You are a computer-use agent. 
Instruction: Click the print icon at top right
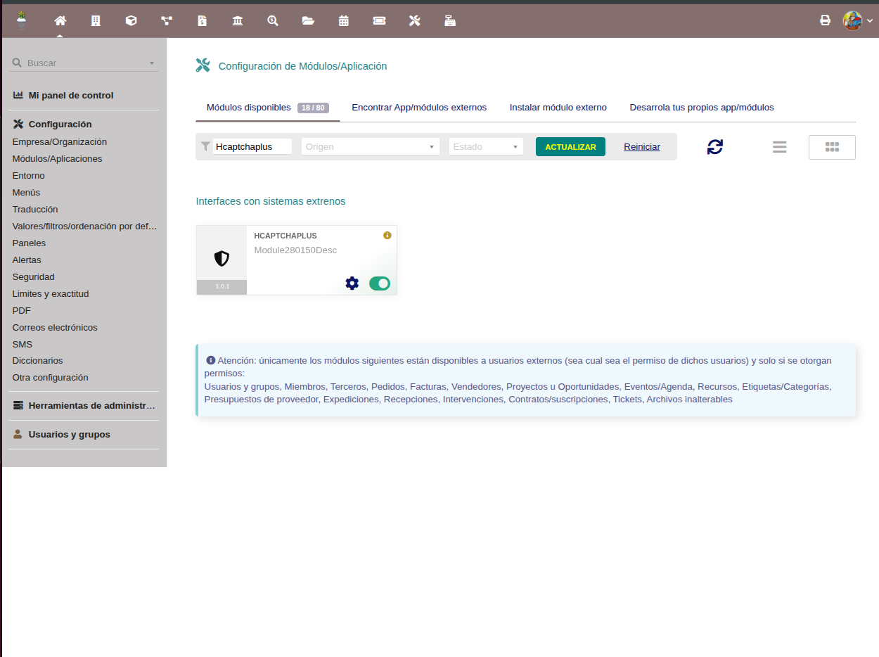point(826,20)
